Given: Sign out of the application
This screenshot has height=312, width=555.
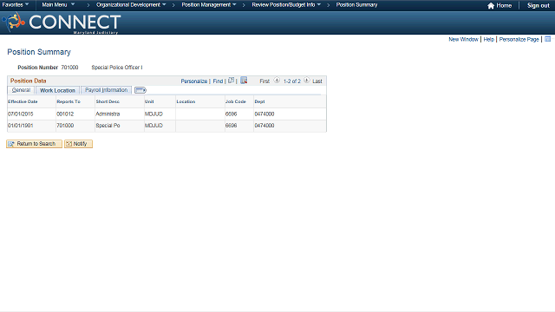Looking at the screenshot, I should [539, 6].
